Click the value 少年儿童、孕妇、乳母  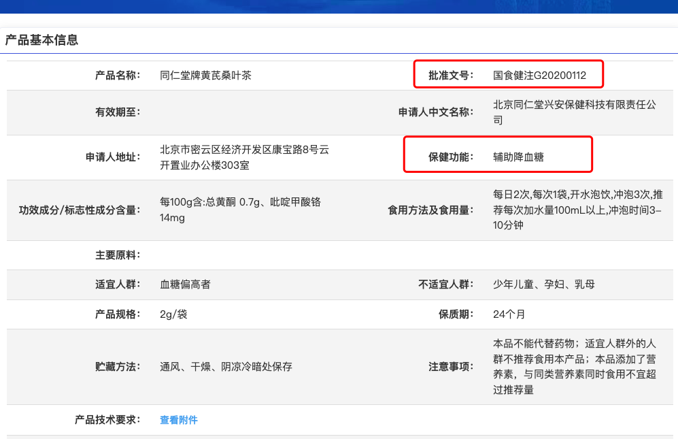point(544,284)
